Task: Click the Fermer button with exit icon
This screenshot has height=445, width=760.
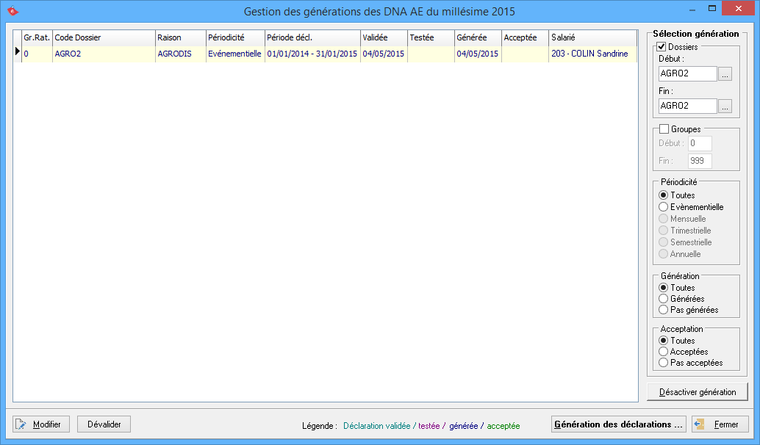Action: click(x=720, y=424)
